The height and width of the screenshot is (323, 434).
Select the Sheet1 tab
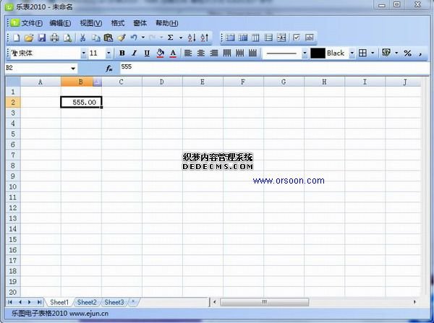pos(59,302)
